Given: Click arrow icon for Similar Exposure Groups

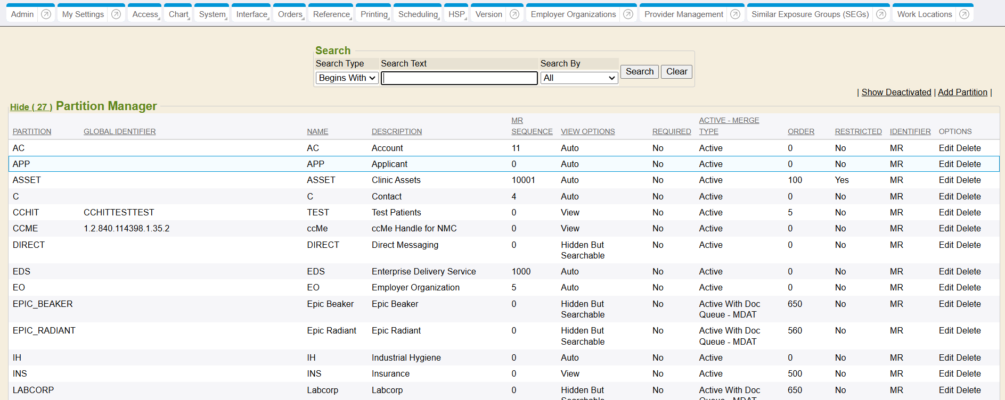Looking at the screenshot, I should (881, 14).
